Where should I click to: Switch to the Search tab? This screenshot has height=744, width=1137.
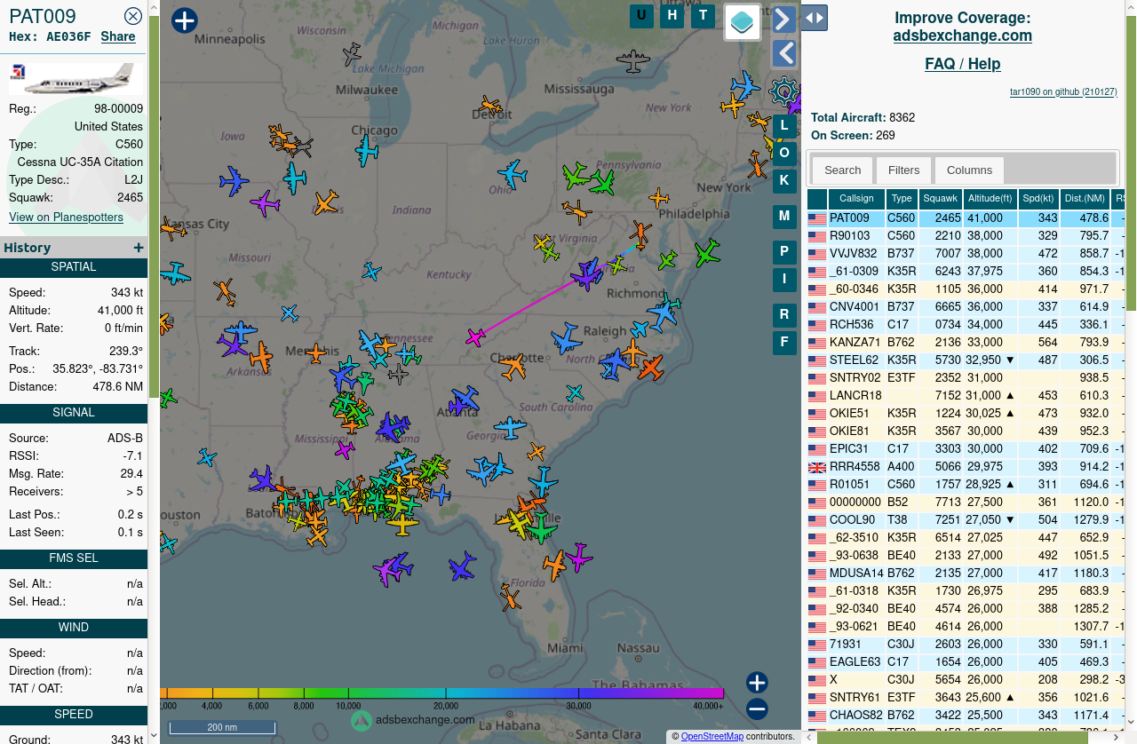[842, 170]
